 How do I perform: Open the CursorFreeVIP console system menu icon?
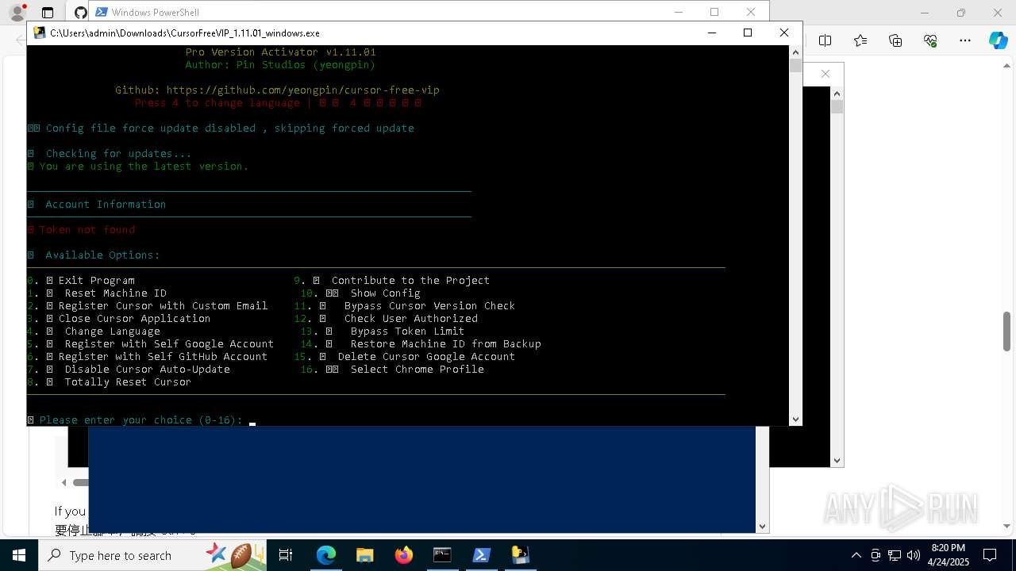pyautogui.click(x=40, y=33)
